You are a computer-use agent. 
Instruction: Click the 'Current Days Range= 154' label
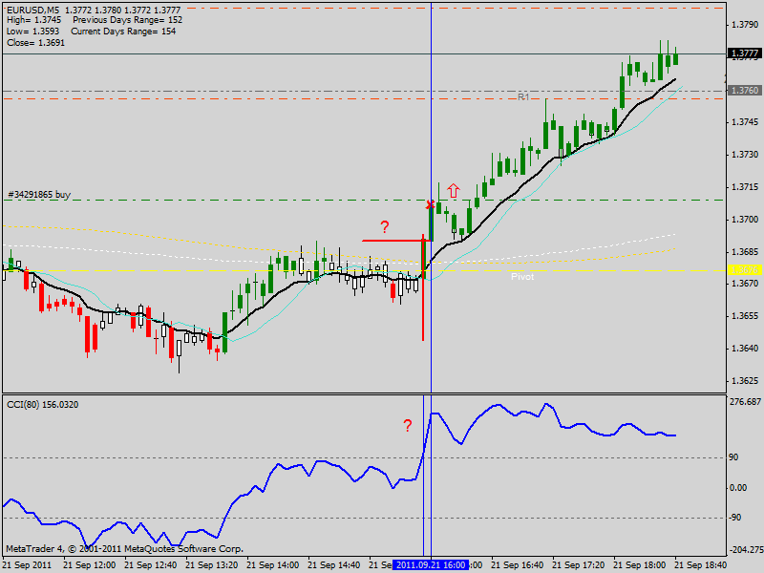[123, 32]
